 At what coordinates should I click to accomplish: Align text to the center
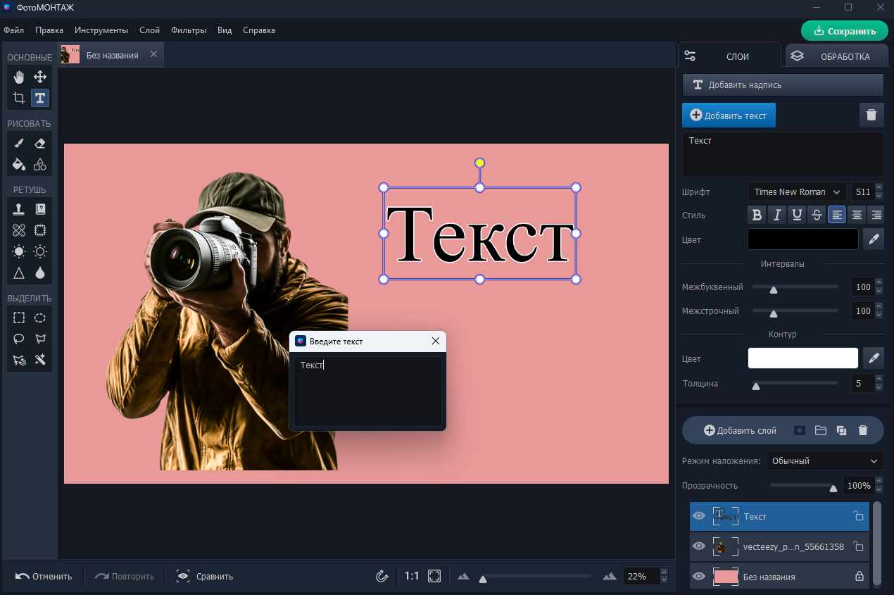[857, 215]
